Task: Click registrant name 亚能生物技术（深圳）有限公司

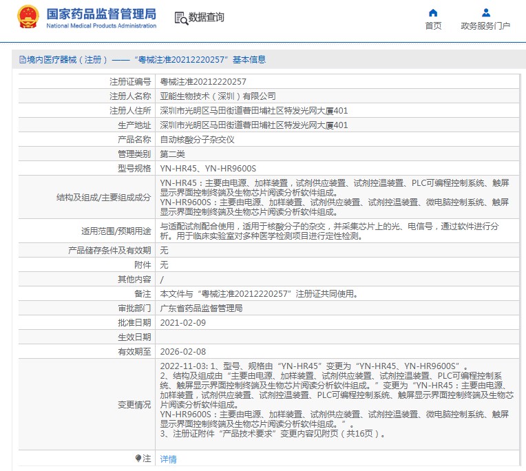Action: [218, 96]
